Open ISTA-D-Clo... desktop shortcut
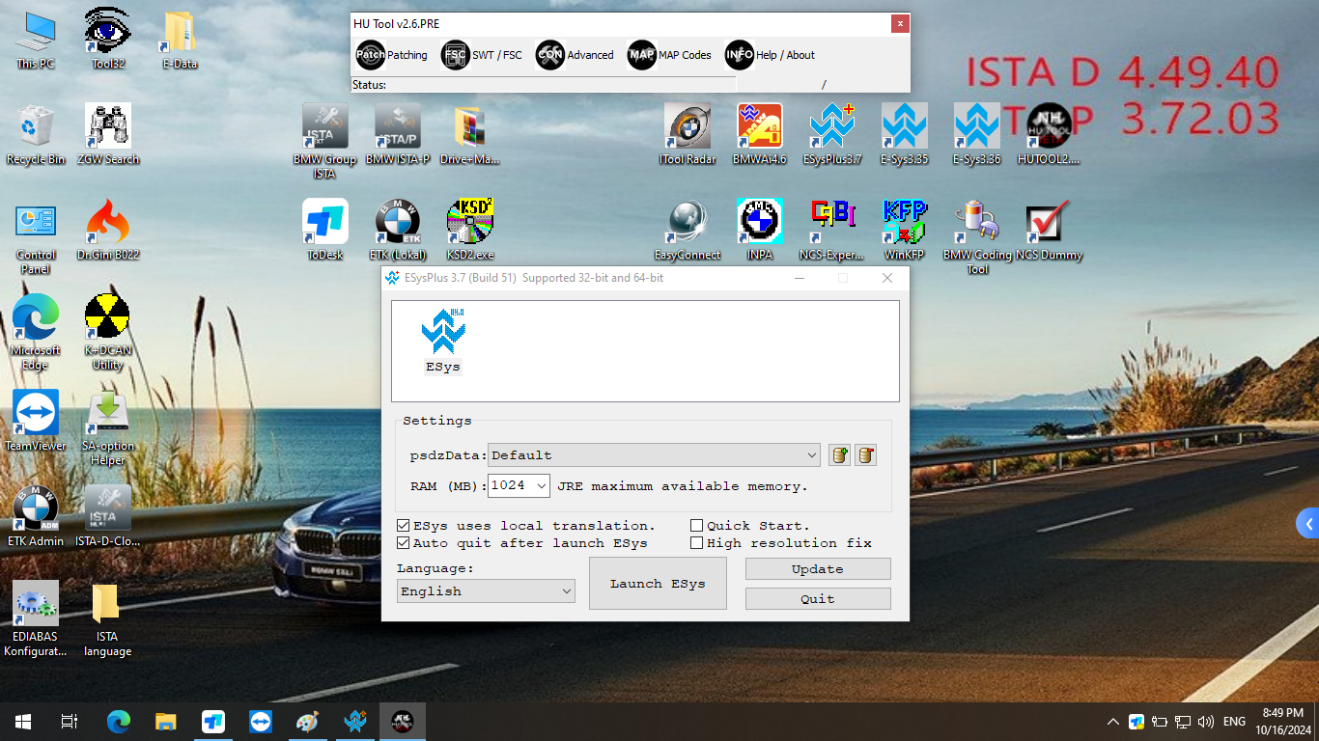The width and height of the screenshot is (1319, 741). click(x=108, y=516)
